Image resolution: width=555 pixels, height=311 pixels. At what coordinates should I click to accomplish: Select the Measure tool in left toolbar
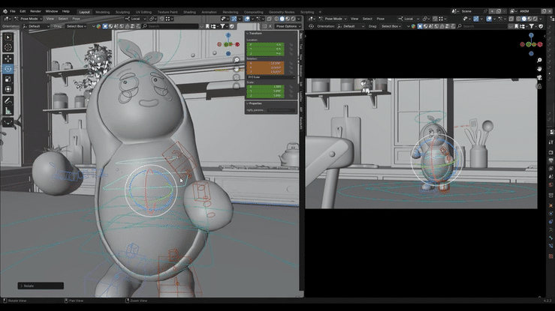pos(8,111)
